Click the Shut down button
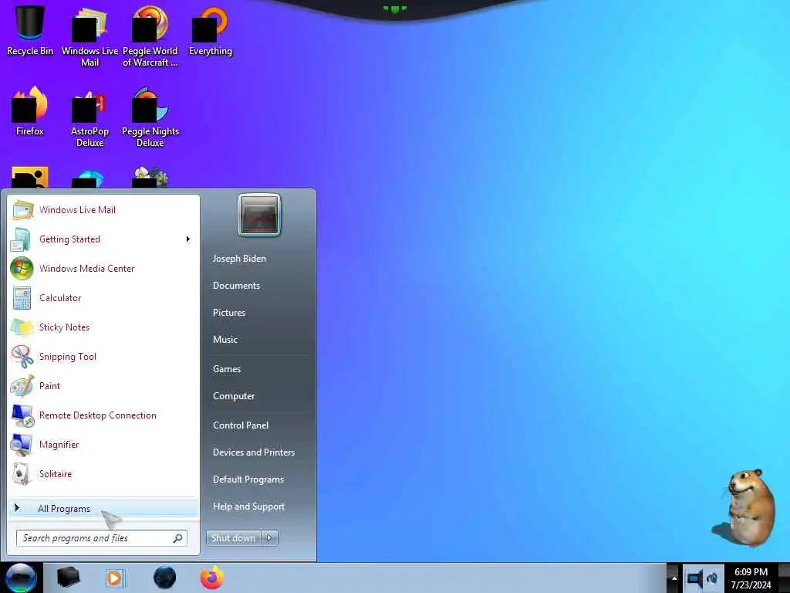 coord(233,538)
